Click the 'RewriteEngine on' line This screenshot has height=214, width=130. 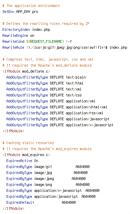18,36
